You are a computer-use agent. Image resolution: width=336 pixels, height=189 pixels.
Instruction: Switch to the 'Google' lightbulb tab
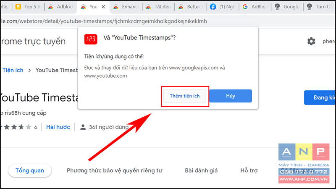[x=287, y=7]
